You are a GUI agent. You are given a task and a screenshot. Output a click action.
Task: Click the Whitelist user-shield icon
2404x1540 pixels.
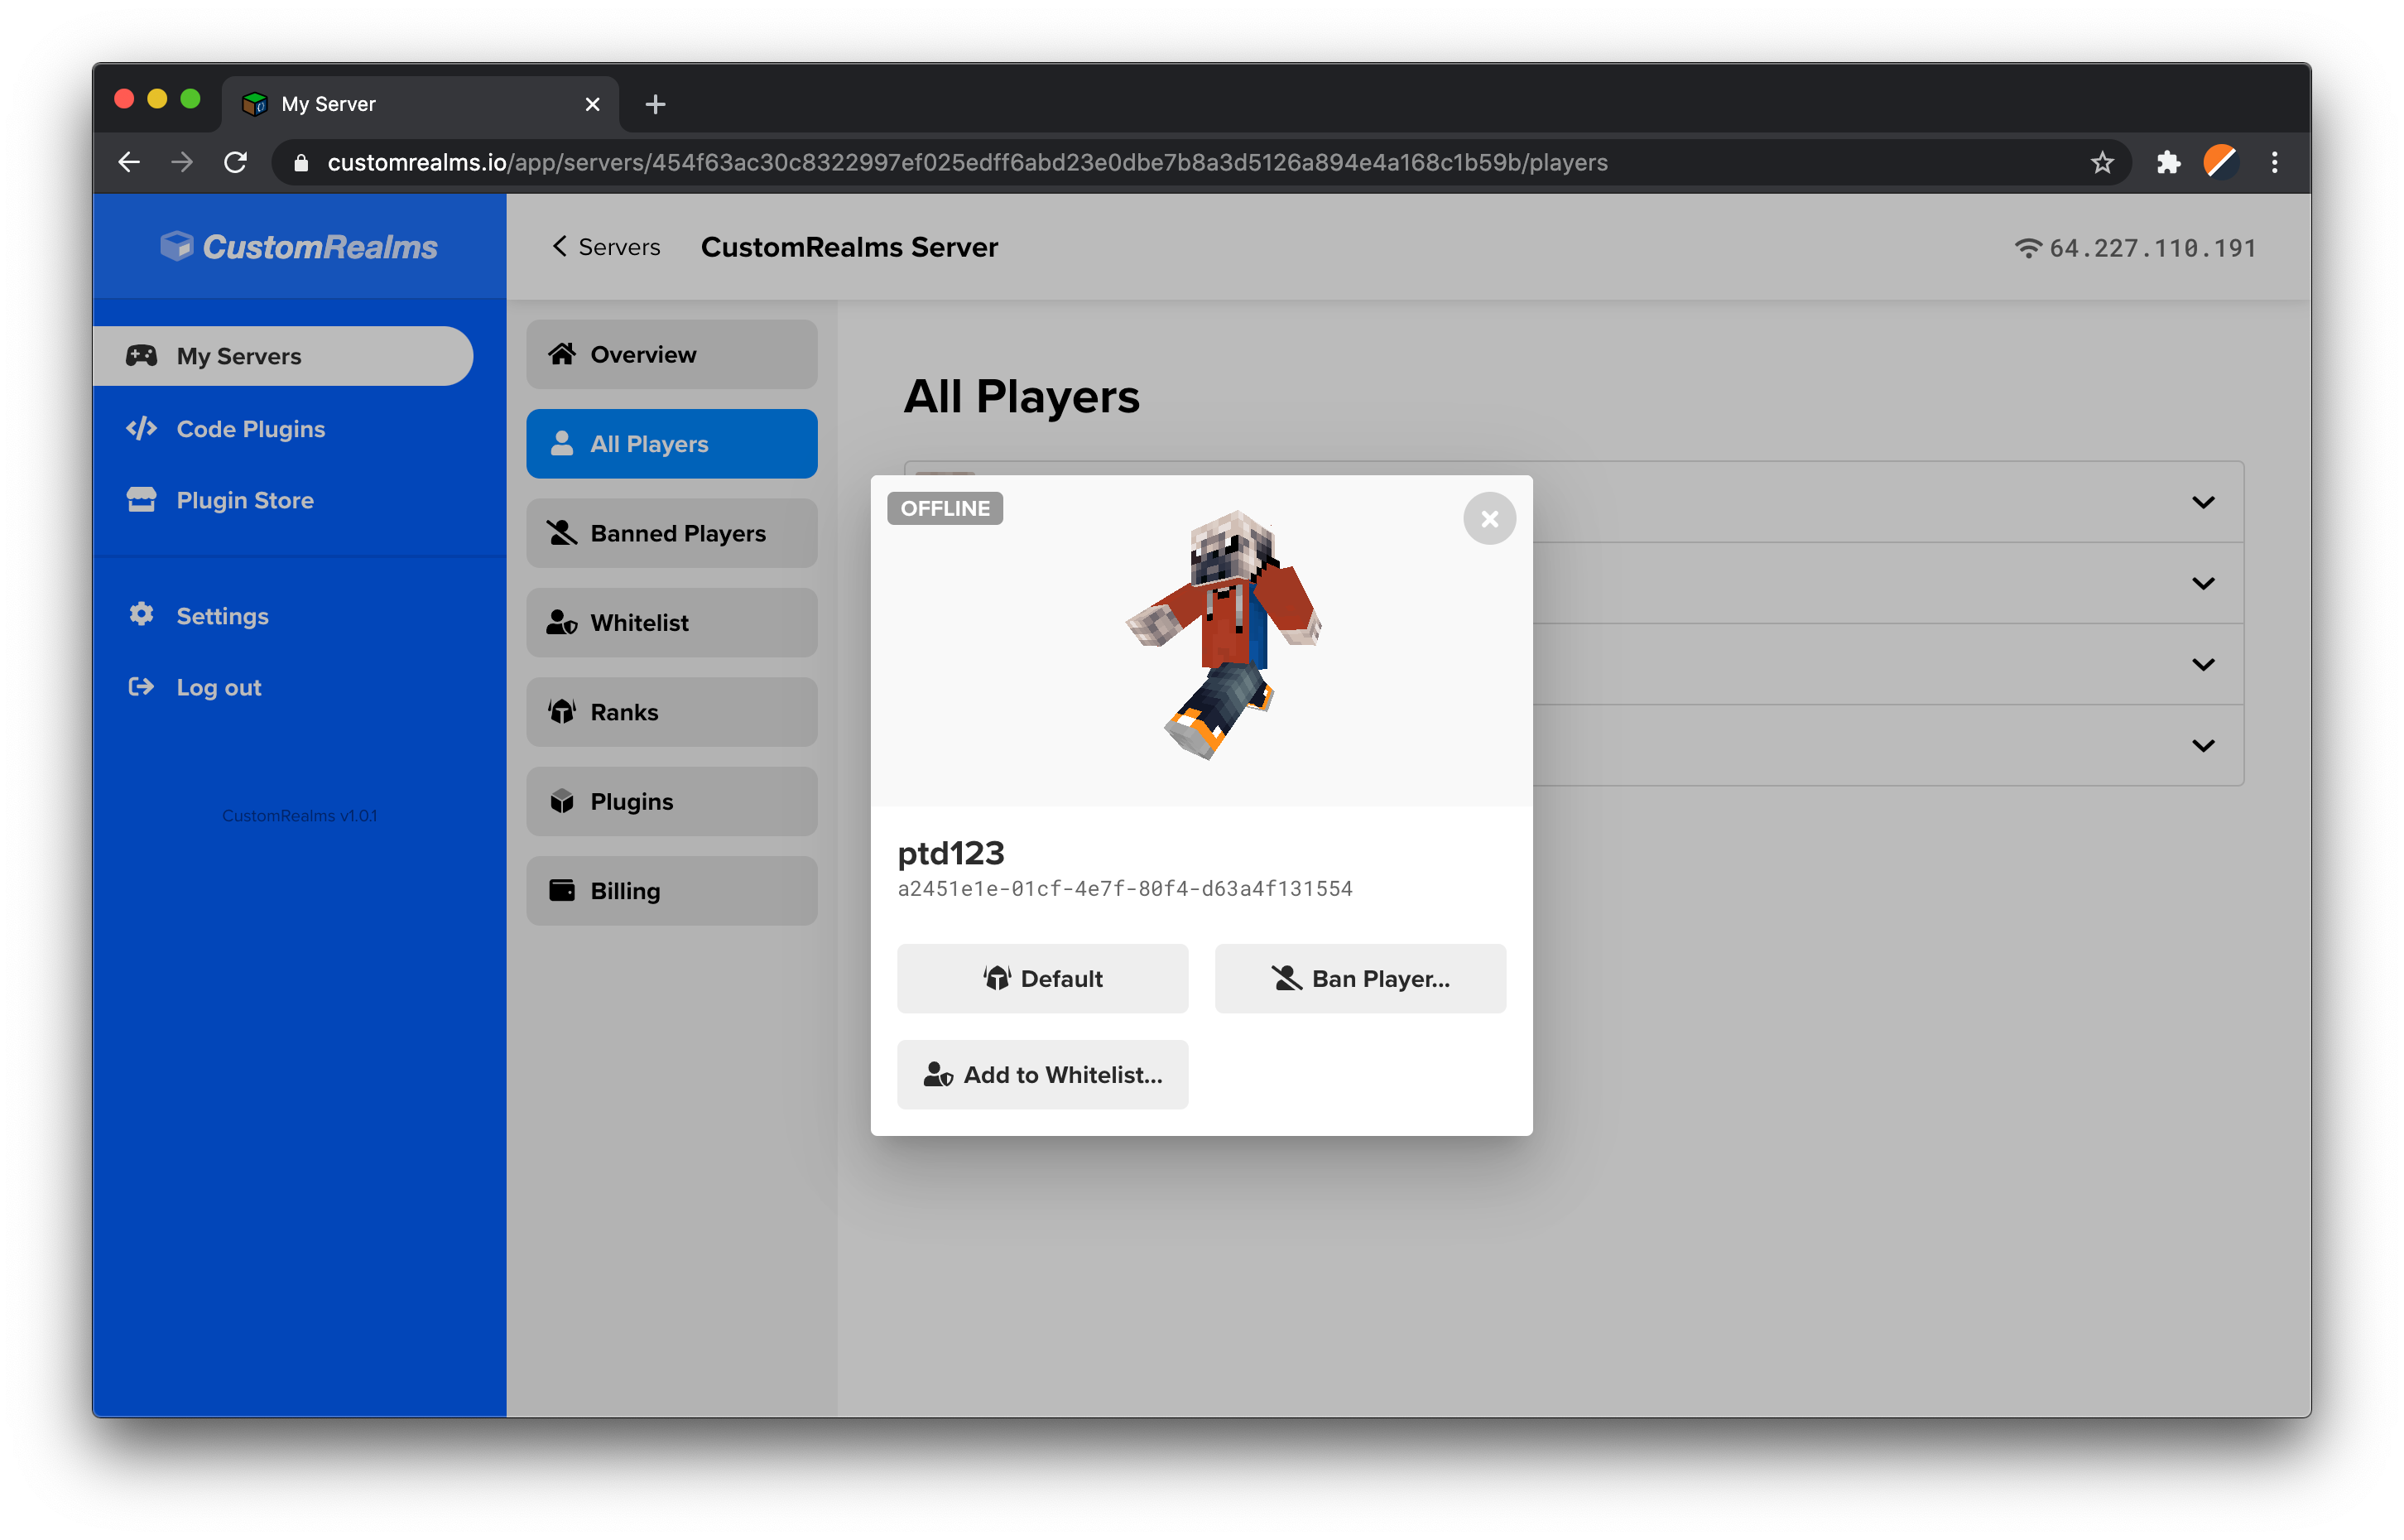[562, 622]
